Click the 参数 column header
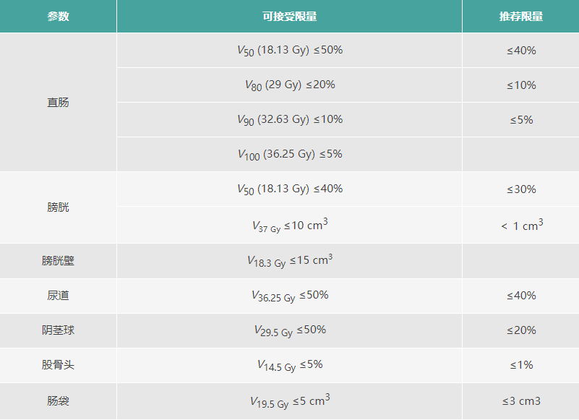This screenshot has width=579, height=420. pos(58,16)
